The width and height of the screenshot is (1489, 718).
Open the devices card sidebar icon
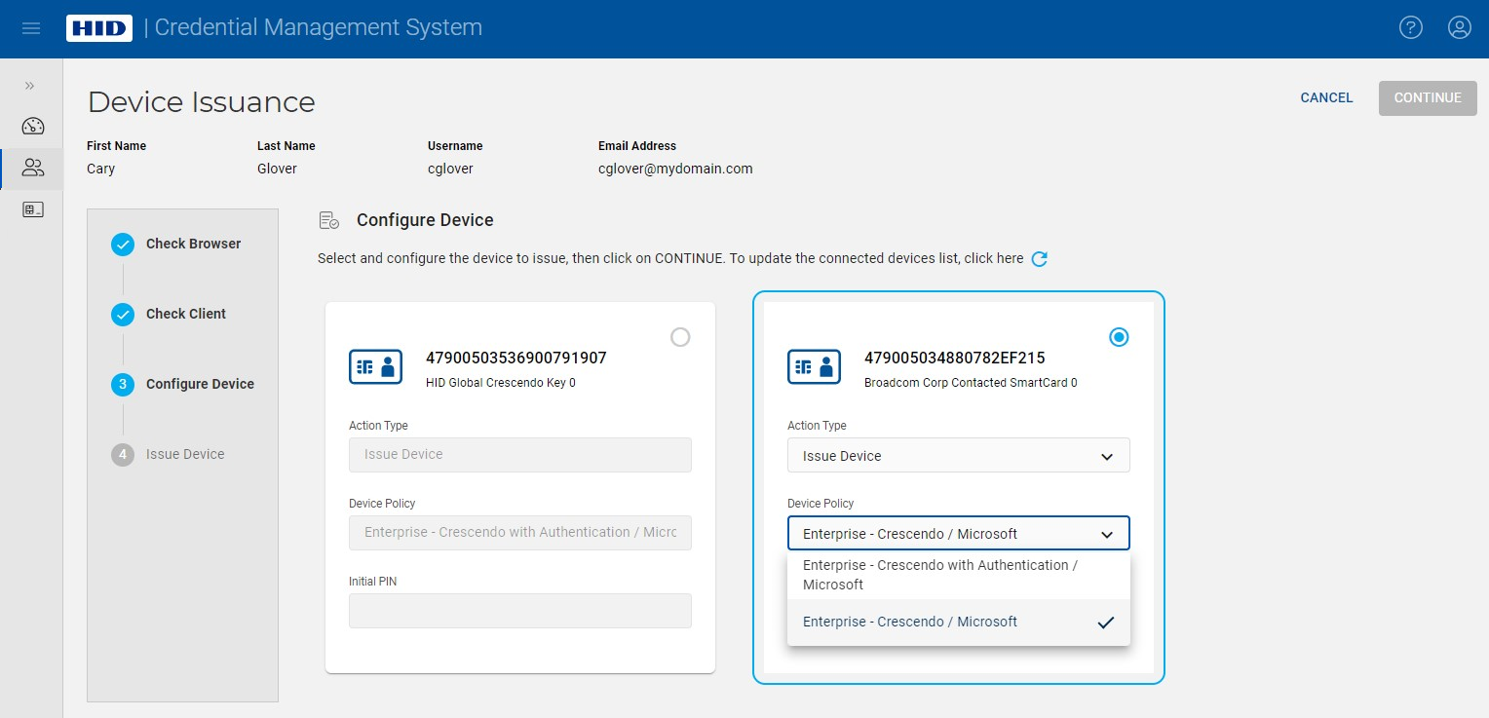click(33, 209)
